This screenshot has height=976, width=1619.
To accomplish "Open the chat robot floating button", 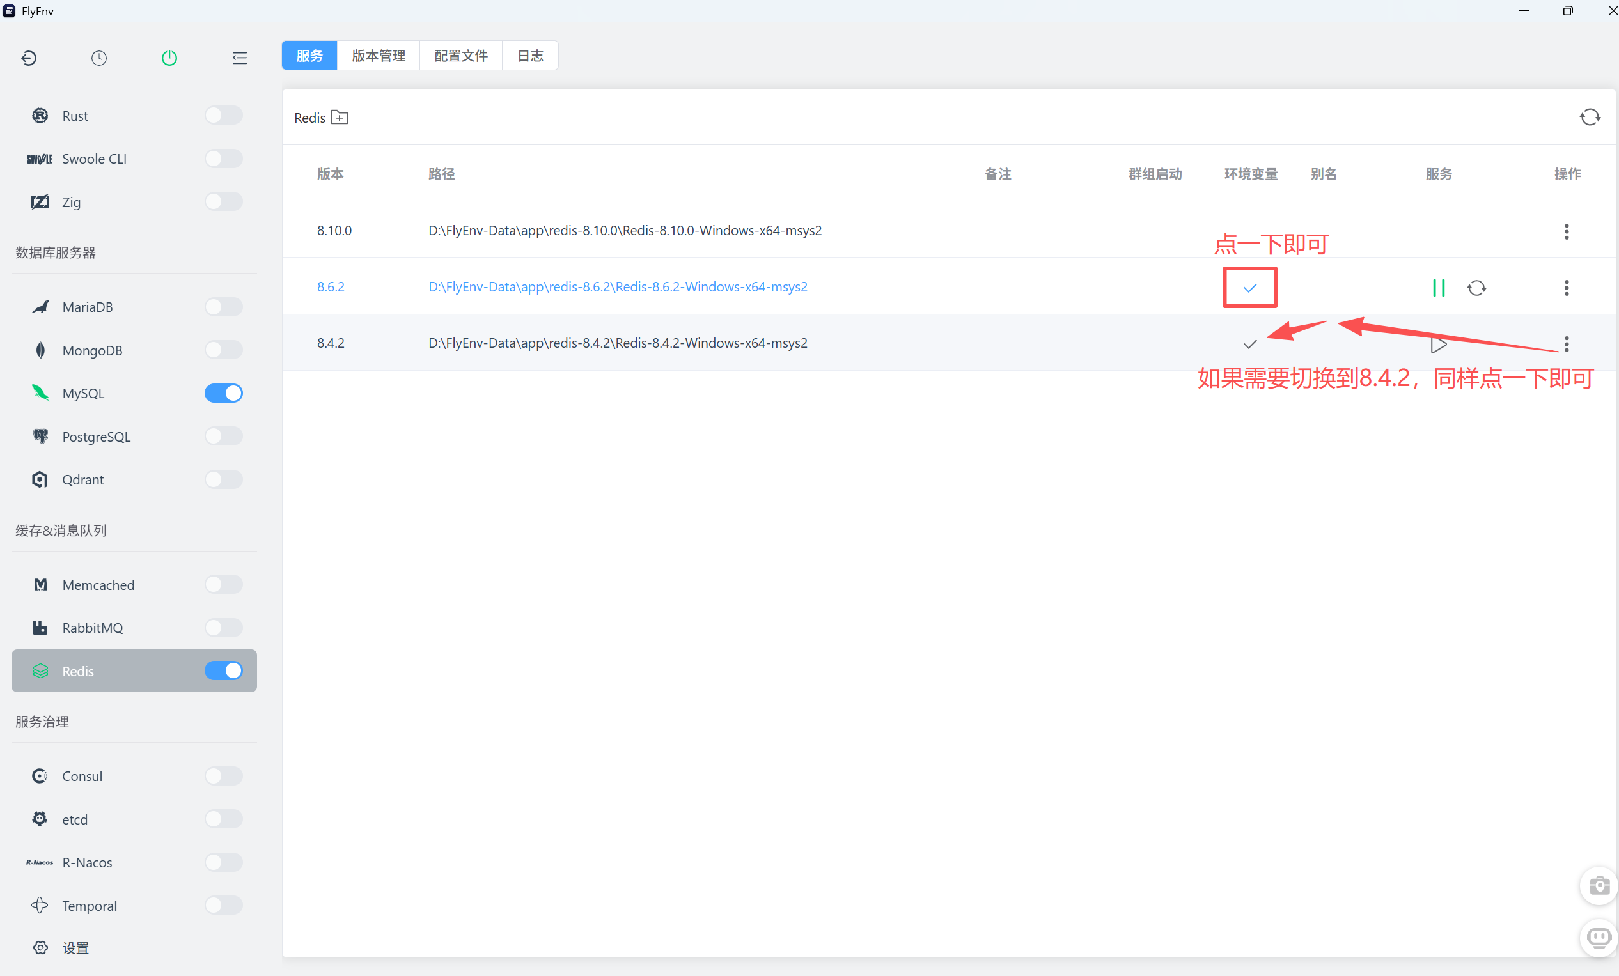I will point(1599,937).
